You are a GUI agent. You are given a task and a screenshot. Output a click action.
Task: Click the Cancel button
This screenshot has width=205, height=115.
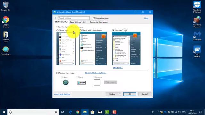click(x=145, y=94)
